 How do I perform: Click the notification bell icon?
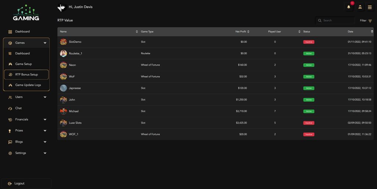(x=349, y=7)
